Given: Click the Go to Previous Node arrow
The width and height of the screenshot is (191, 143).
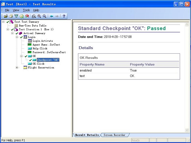Looking at the screenshot, I should point(52,16).
